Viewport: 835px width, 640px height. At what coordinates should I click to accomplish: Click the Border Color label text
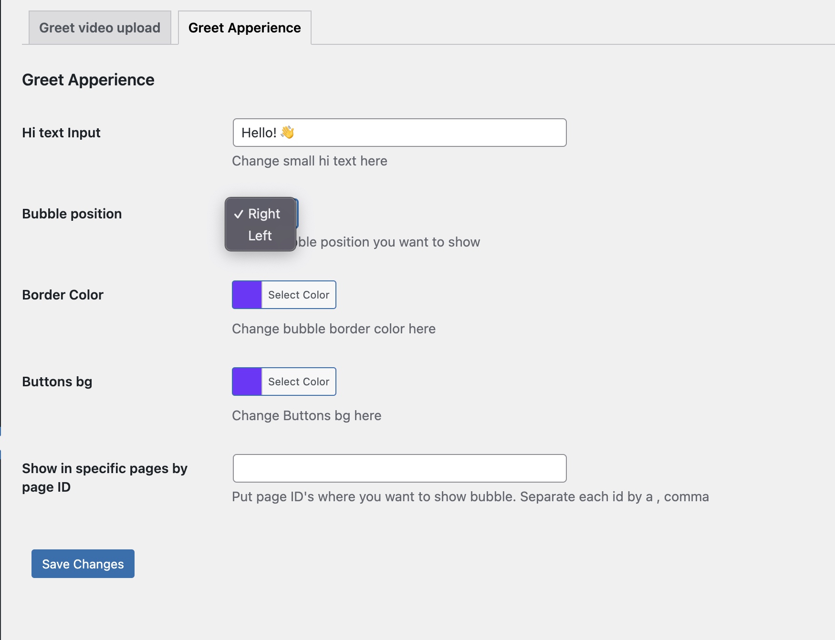(63, 295)
